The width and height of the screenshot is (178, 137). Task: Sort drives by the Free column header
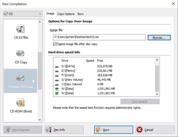pos(100,61)
